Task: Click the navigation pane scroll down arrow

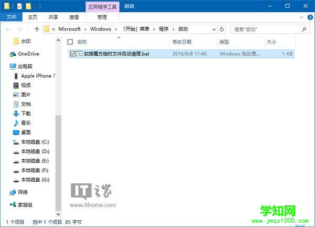Action: click(58, 214)
